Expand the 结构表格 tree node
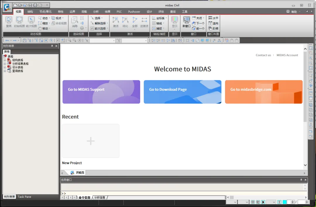The image size is (316, 207). click(x=5, y=60)
